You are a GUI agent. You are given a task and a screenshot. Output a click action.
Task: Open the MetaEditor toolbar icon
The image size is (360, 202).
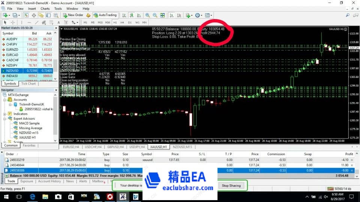click(88, 15)
